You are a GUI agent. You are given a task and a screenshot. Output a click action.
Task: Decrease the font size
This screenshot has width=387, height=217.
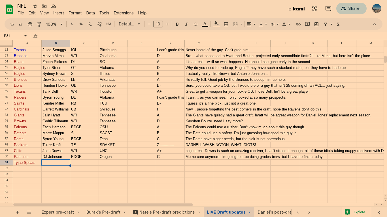149,24
